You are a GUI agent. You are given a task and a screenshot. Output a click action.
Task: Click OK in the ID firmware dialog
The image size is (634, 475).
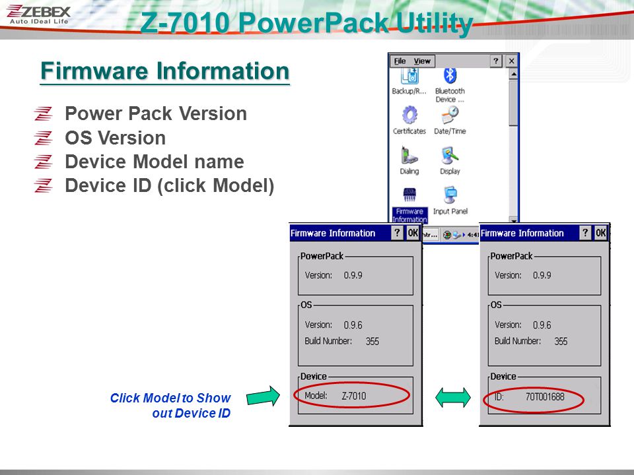600,233
